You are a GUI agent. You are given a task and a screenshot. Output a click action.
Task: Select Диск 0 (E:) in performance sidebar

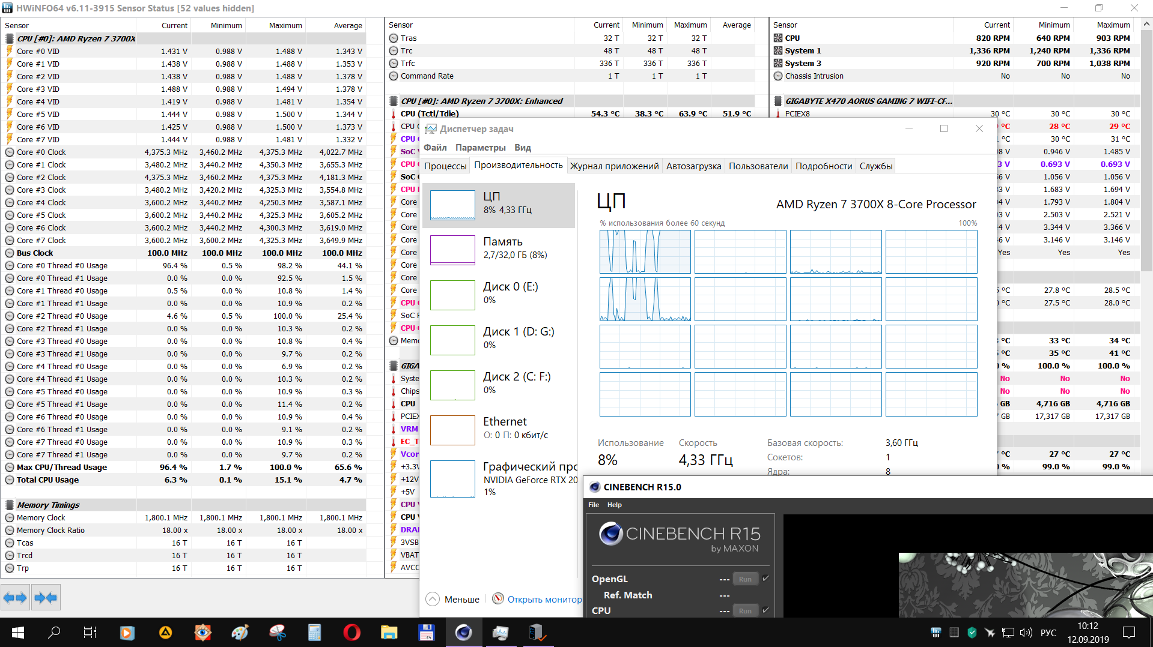[x=499, y=295]
